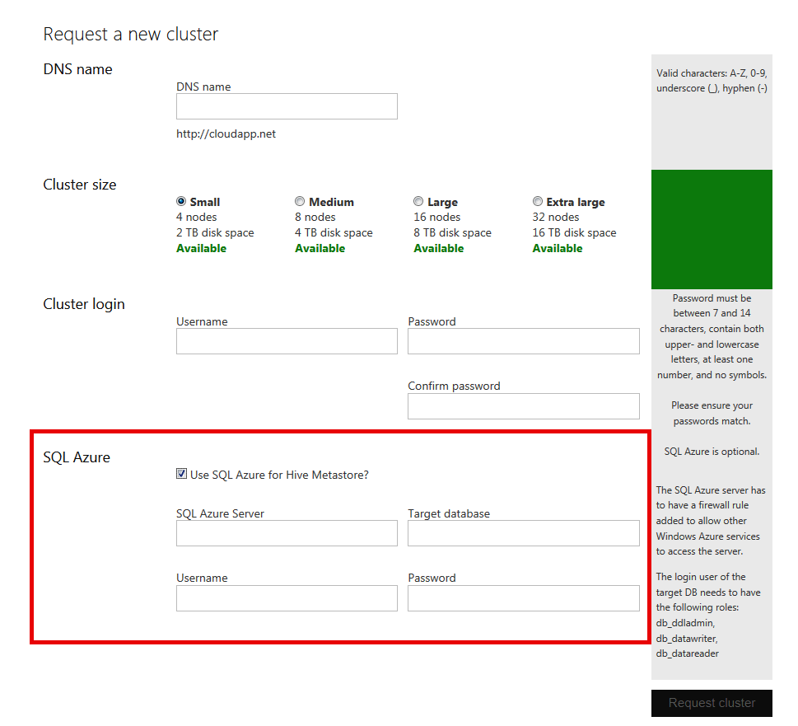Click the Cluster login section heading

tap(84, 304)
